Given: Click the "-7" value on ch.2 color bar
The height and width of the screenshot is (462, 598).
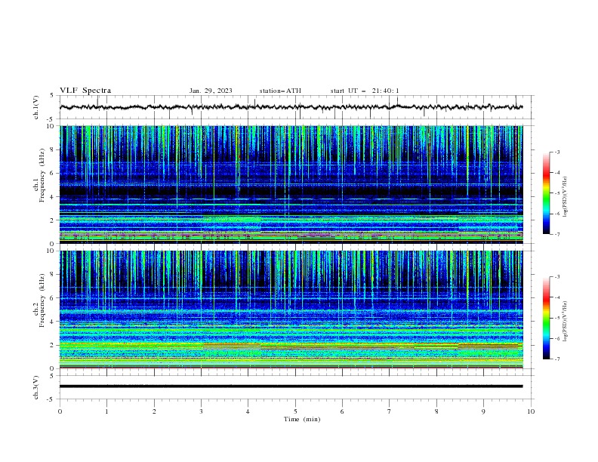Looking at the screenshot, I should [557, 359].
